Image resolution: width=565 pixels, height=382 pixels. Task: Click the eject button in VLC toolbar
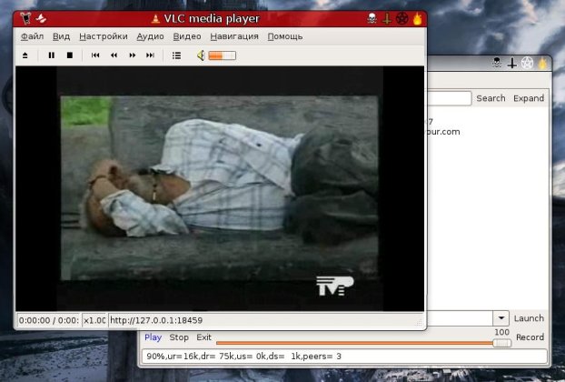(x=25, y=55)
